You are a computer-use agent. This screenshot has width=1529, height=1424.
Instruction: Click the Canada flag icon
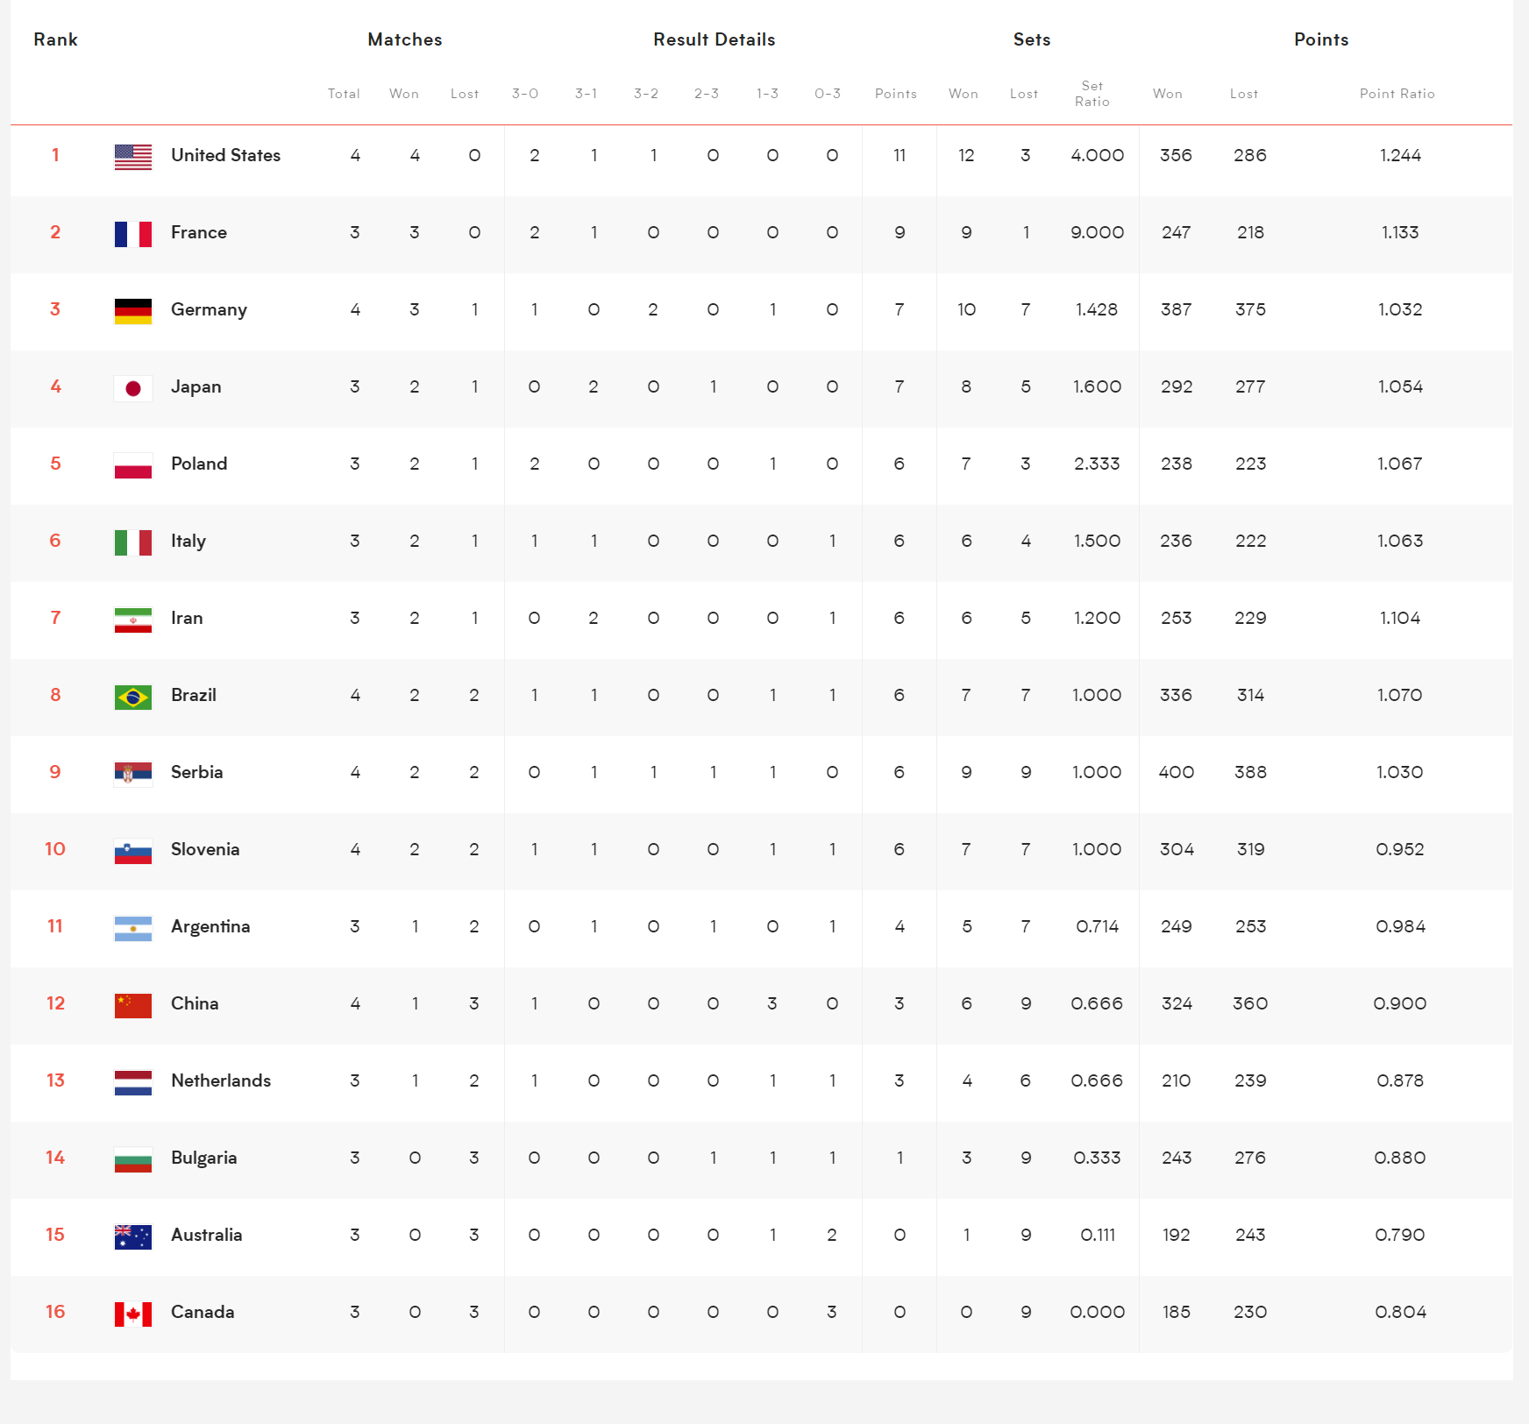click(x=133, y=1314)
